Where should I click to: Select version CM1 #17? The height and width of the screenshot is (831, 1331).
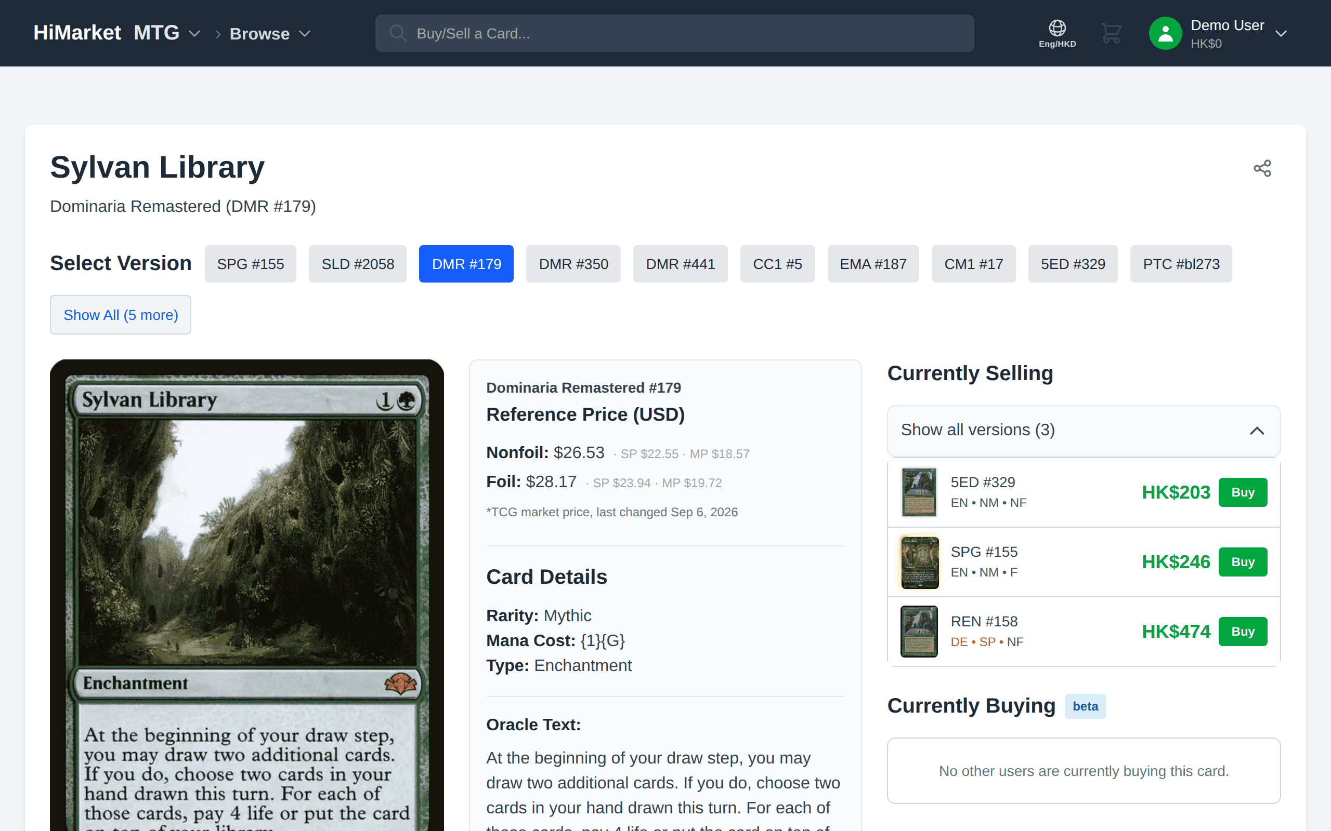pyautogui.click(x=973, y=264)
